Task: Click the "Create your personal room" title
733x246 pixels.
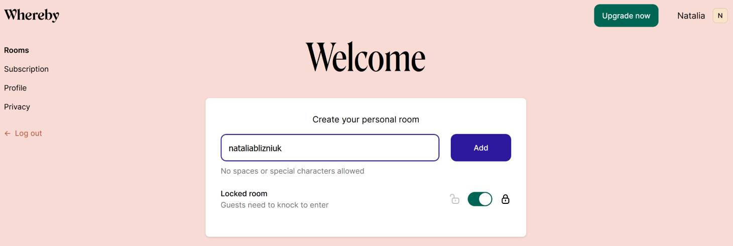Action: point(365,119)
